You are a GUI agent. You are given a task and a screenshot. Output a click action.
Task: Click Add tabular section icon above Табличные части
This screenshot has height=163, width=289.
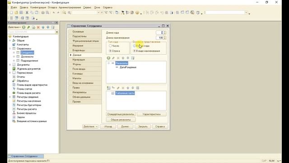pyautogui.click(x=108, y=88)
